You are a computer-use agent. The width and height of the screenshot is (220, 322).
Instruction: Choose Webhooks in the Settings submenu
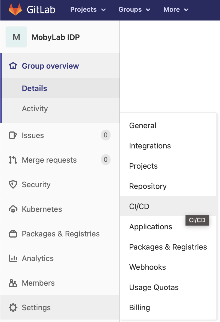(147, 267)
